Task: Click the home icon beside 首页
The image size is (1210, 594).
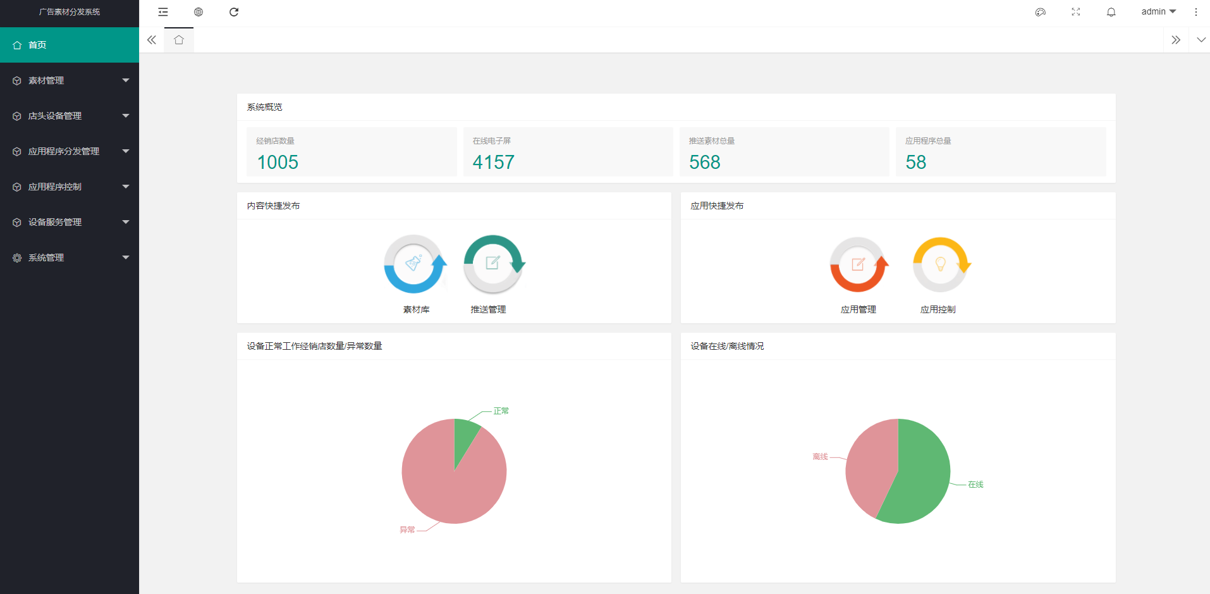Action: (17, 46)
